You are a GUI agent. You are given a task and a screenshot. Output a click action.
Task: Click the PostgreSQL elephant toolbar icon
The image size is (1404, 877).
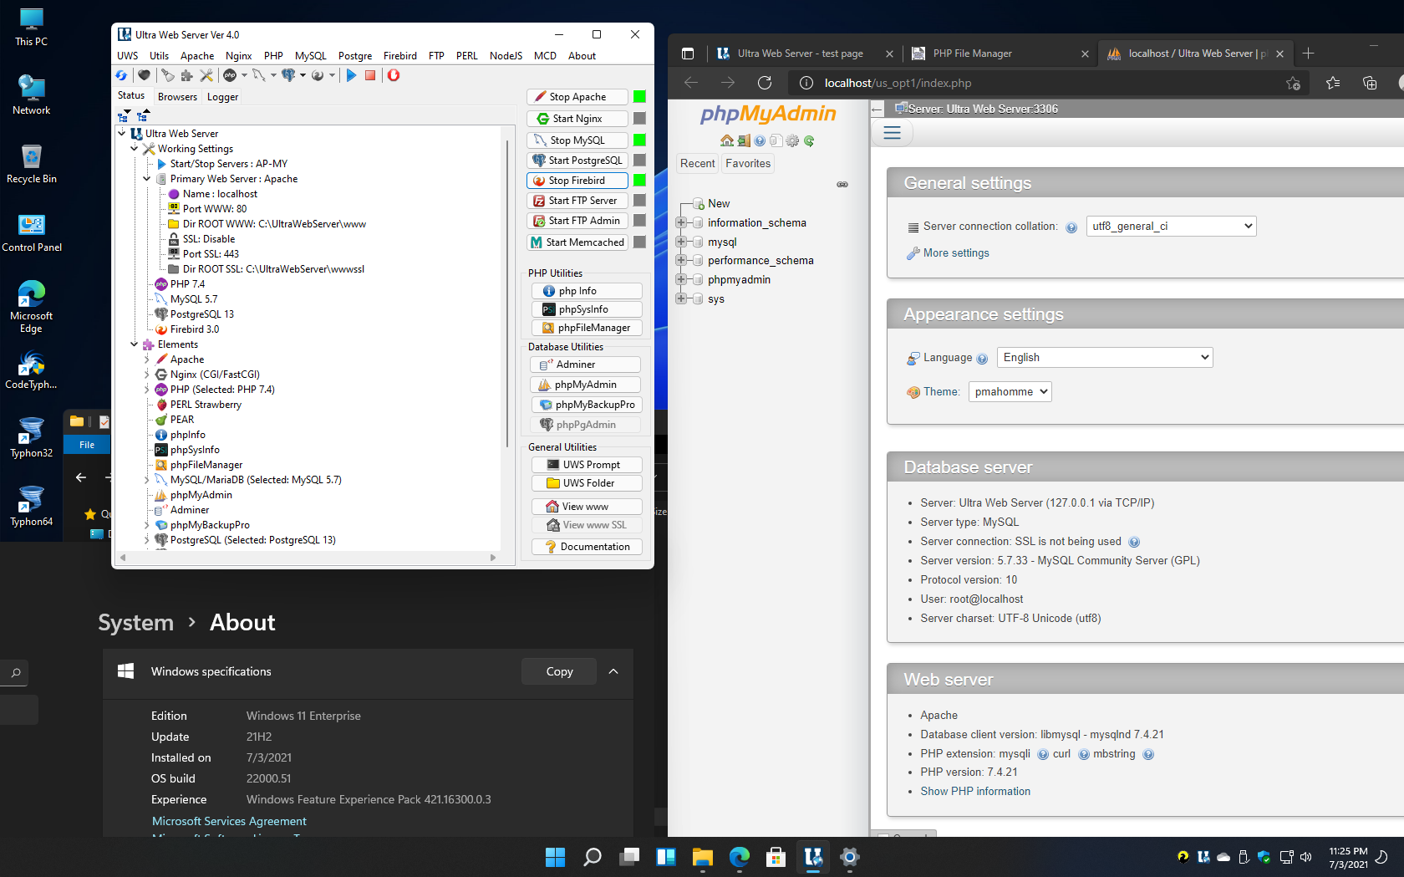click(288, 75)
